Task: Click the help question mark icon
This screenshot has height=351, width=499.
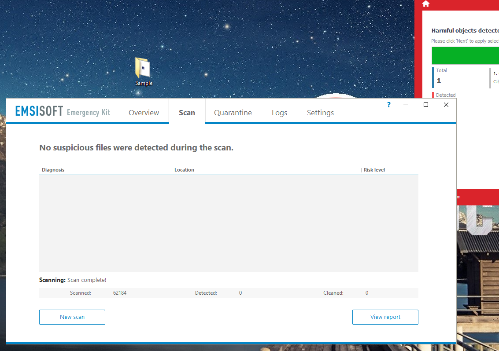Action: coord(388,105)
